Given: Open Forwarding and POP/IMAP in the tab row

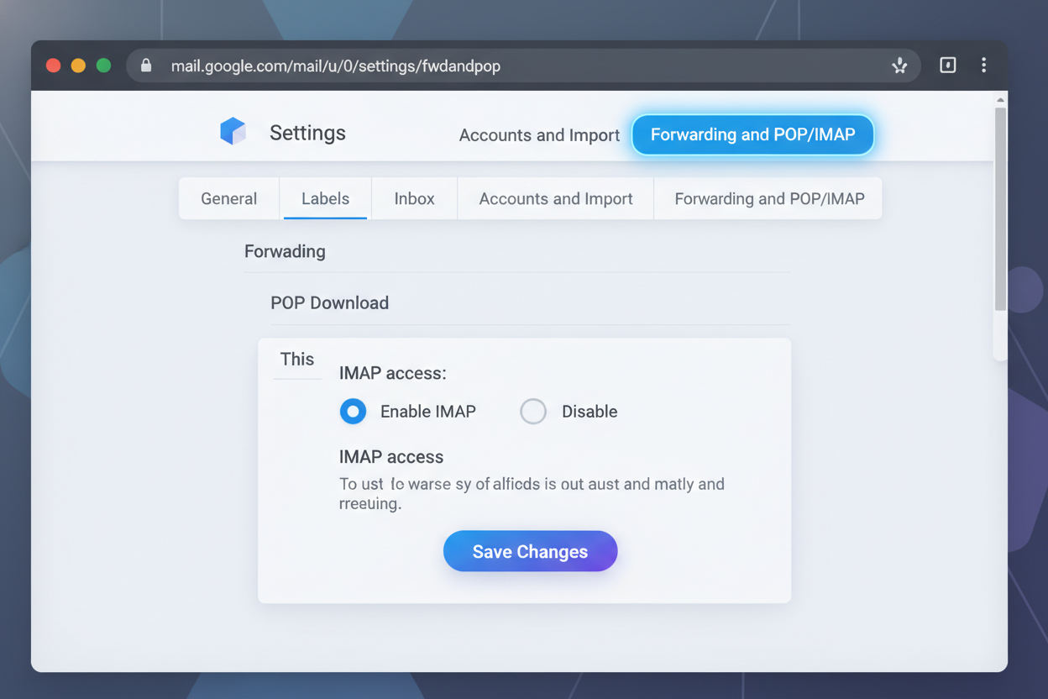Looking at the screenshot, I should 769,199.
